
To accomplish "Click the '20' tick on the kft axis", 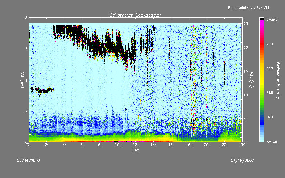I will tap(245, 47).
